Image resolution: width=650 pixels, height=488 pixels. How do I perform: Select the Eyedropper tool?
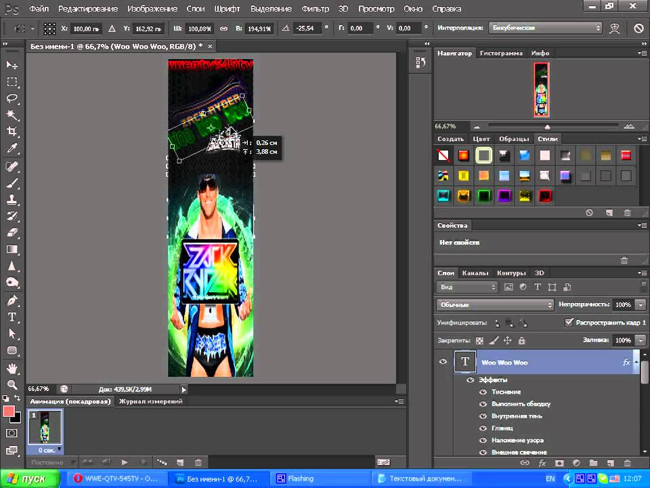(x=12, y=148)
